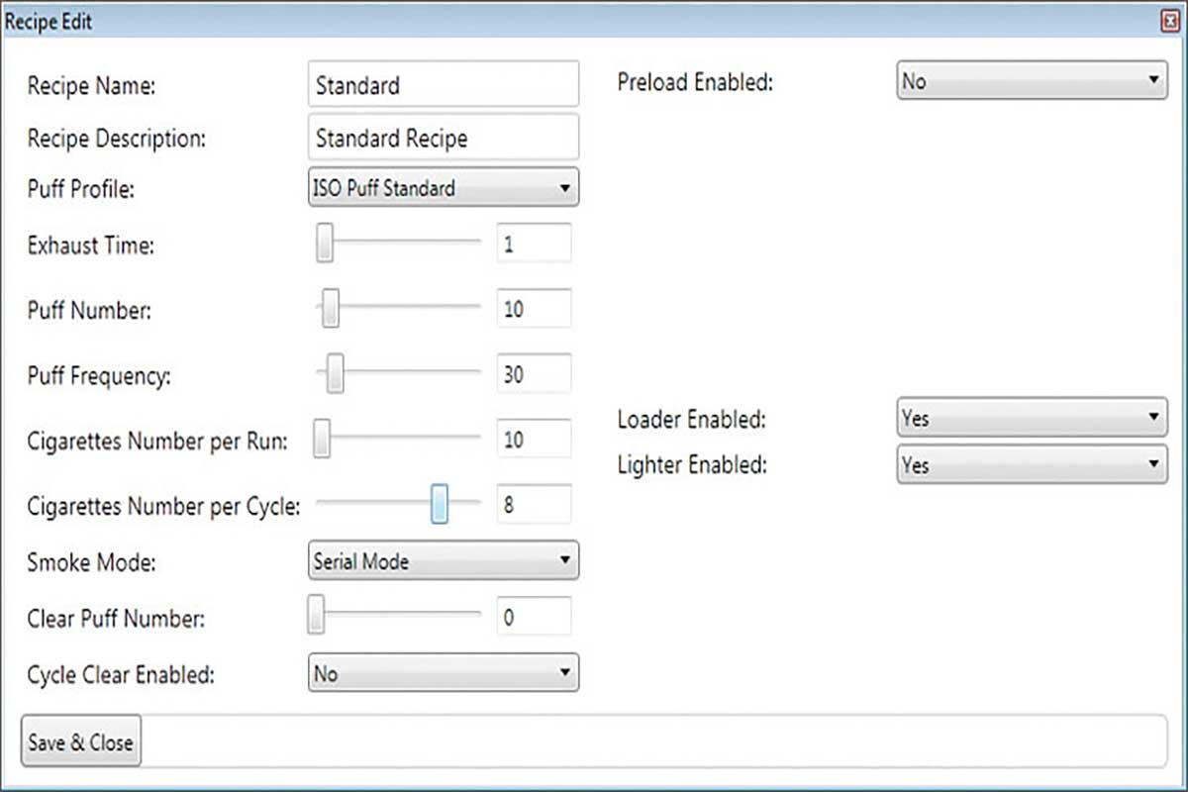Open the Lighter Enabled dropdown
Screen dimensions: 1188x792
tap(1032, 464)
